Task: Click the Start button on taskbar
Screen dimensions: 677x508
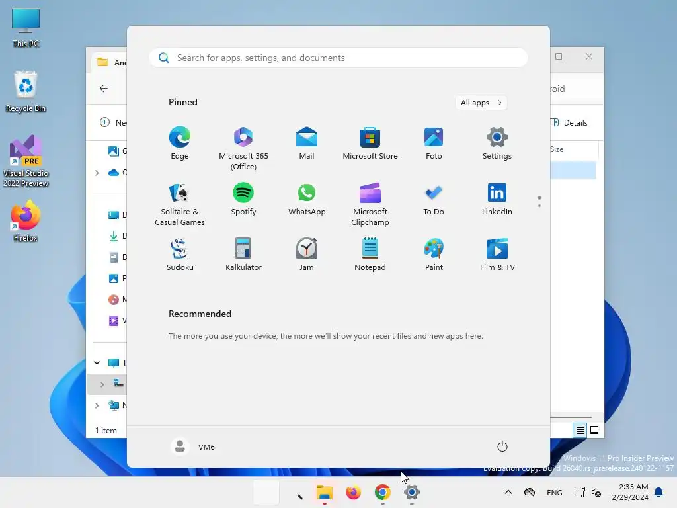Action: (266, 492)
